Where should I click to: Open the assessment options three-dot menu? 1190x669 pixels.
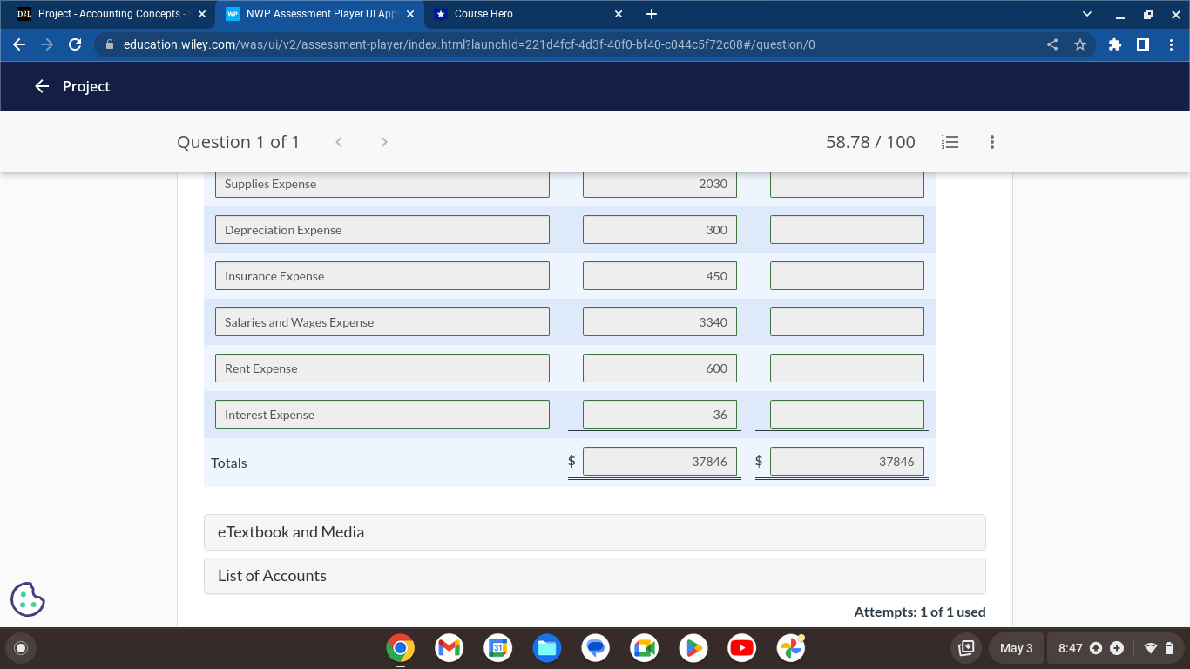click(991, 142)
